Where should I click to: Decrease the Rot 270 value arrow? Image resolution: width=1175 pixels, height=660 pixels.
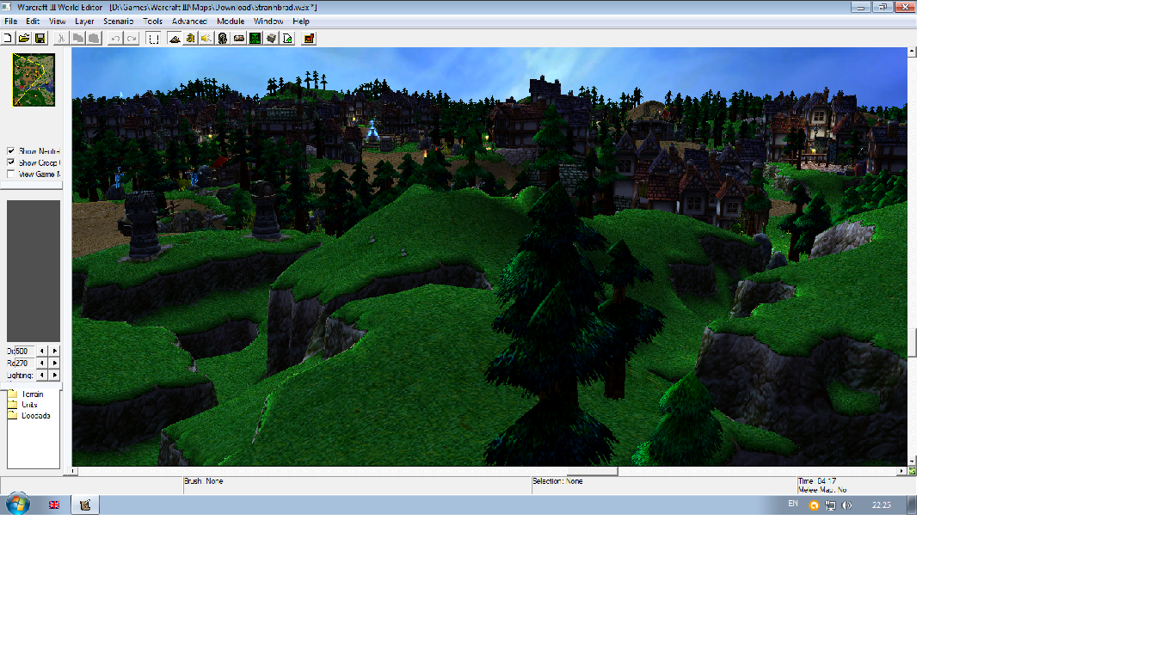pos(42,363)
